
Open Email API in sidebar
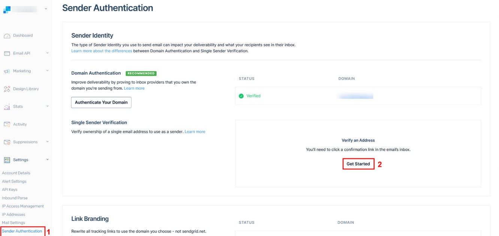(x=21, y=53)
